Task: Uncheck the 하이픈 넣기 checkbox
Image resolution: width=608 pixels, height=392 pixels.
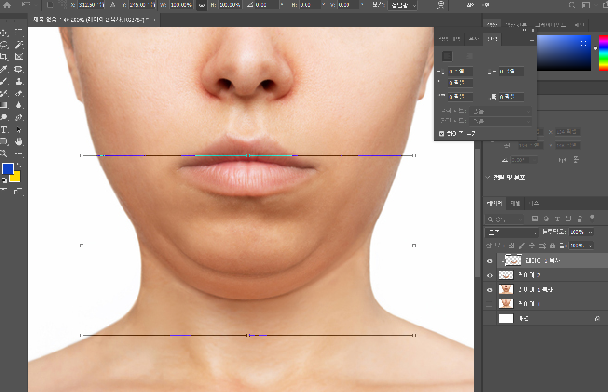Action: 441,134
